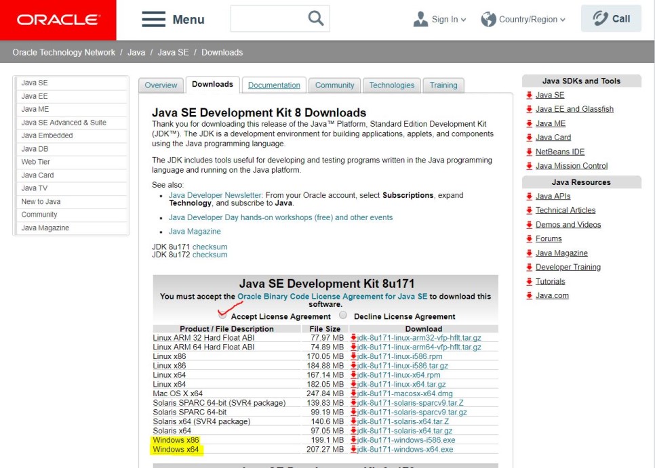655x468 pixels.
Task: Click download icon for jdk-8u171-linux-i586.rpm
Action: tap(353, 356)
